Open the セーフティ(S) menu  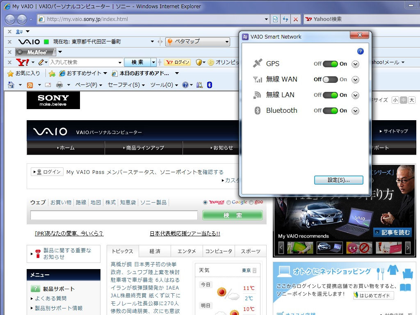[126, 85]
